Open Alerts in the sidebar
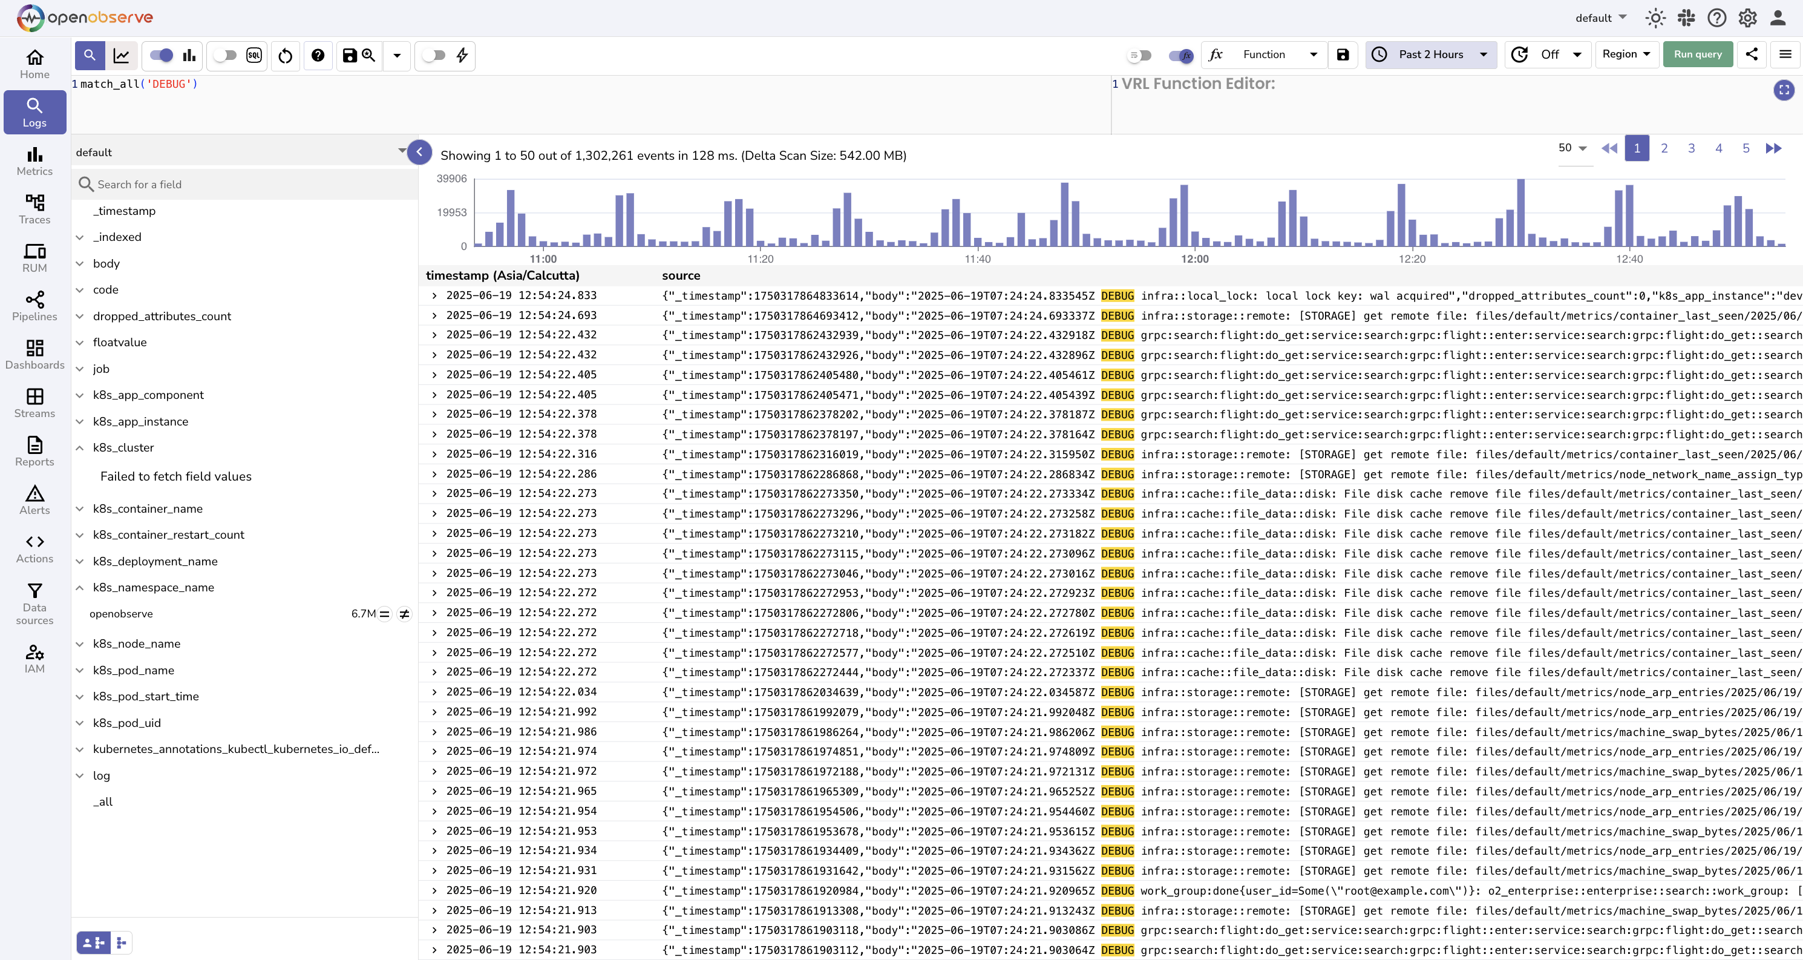1803x960 pixels. tap(34, 499)
